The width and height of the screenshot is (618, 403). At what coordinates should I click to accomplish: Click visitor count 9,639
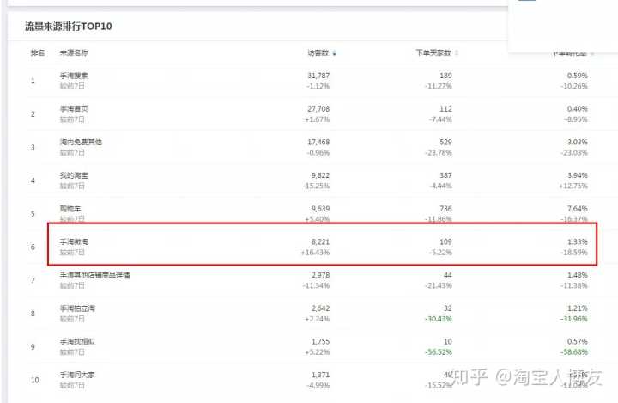(x=320, y=209)
